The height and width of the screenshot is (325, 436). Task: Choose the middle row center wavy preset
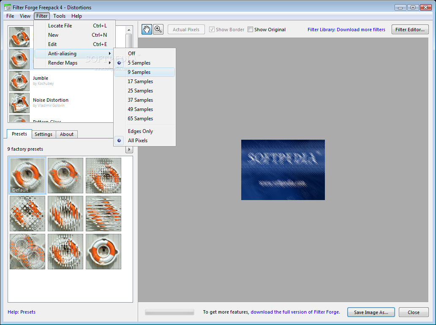(65, 213)
